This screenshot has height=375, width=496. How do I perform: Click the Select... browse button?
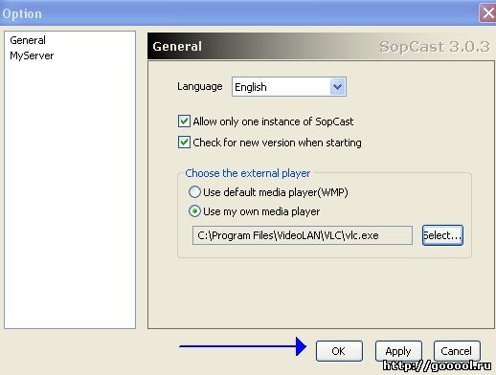coord(442,235)
